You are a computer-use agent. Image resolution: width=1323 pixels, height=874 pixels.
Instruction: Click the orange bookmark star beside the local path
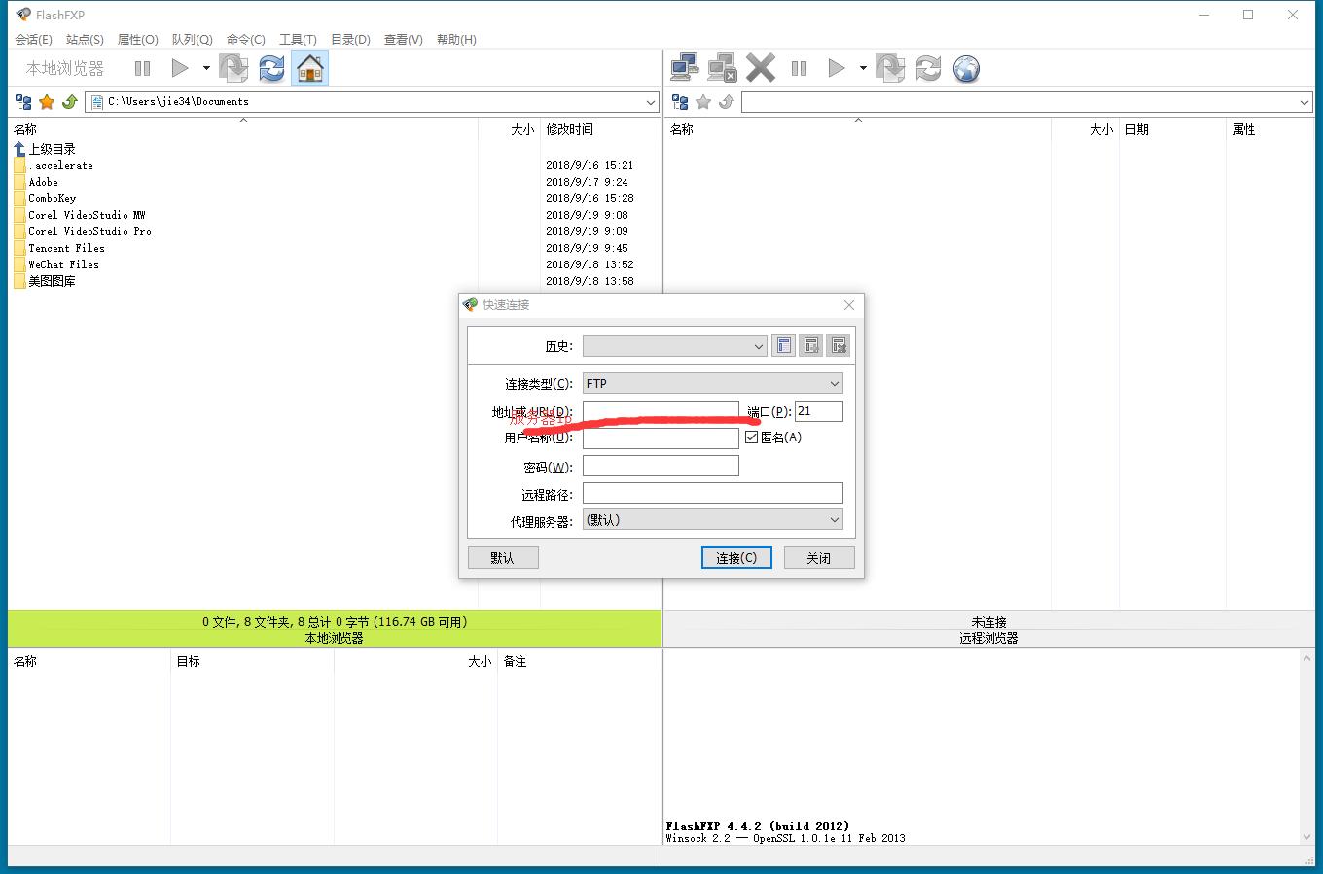point(47,102)
